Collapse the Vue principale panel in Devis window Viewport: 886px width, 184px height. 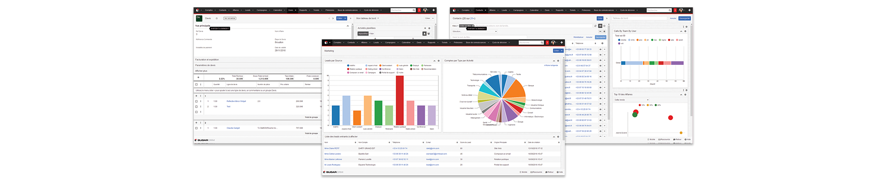click(x=347, y=26)
